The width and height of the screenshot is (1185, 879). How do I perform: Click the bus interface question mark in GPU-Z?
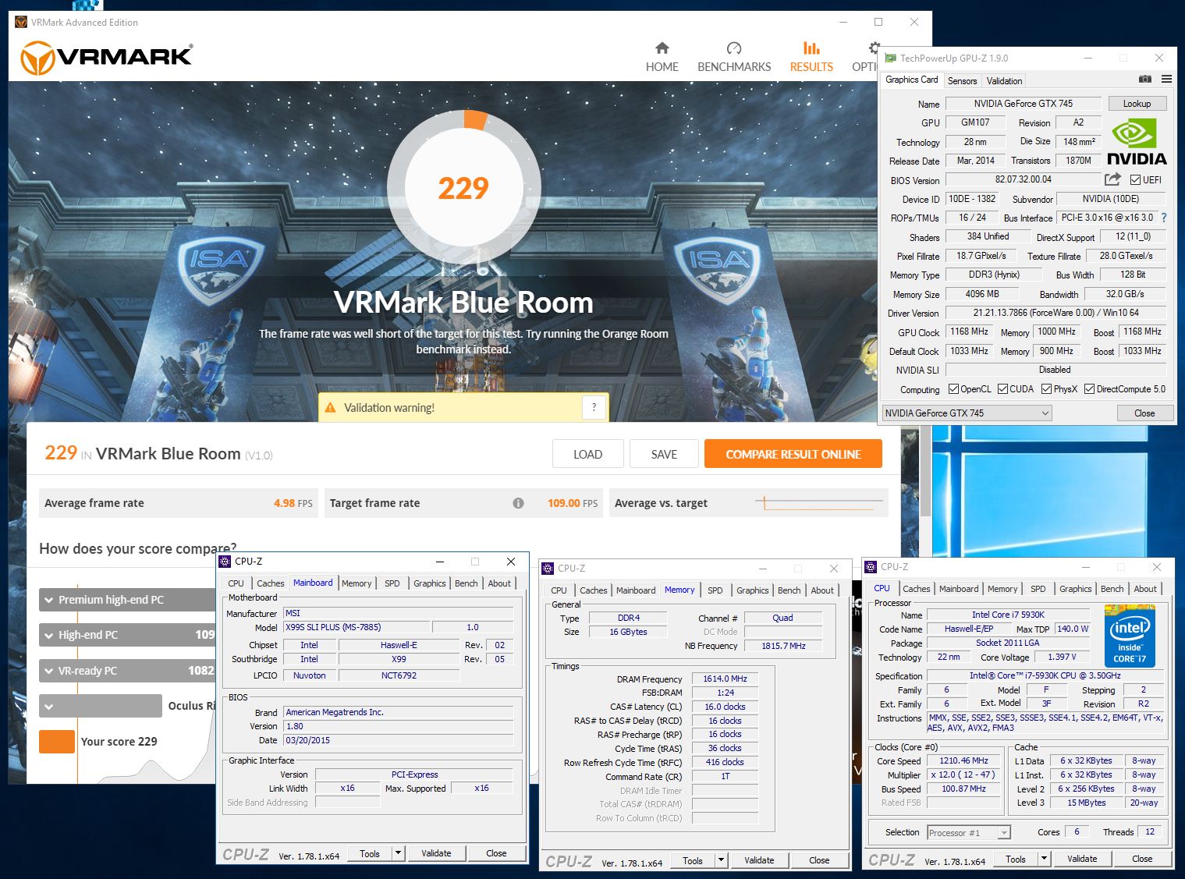1164,218
